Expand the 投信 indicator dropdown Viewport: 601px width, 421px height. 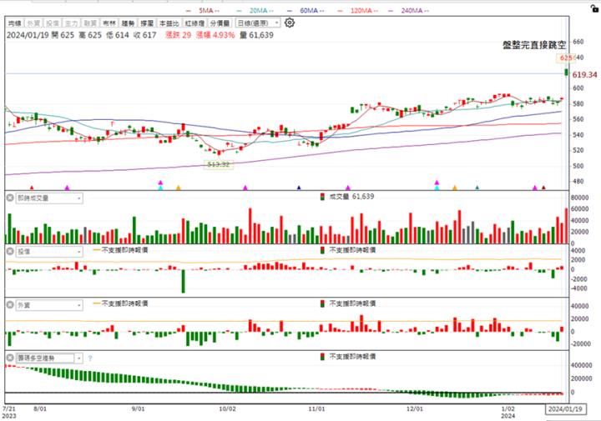pyautogui.click(x=78, y=250)
